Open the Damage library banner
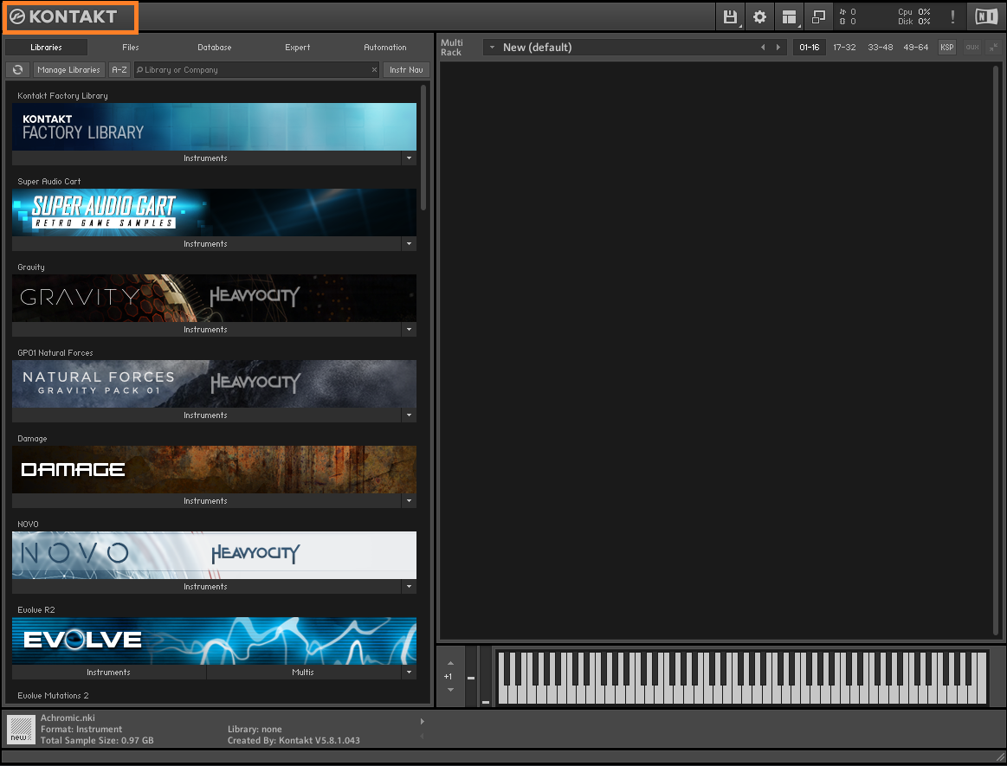The height and width of the screenshot is (766, 1007). coord(214,469)
